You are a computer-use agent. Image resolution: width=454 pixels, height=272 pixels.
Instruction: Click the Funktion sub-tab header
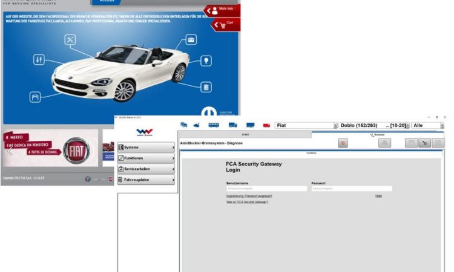311,153
